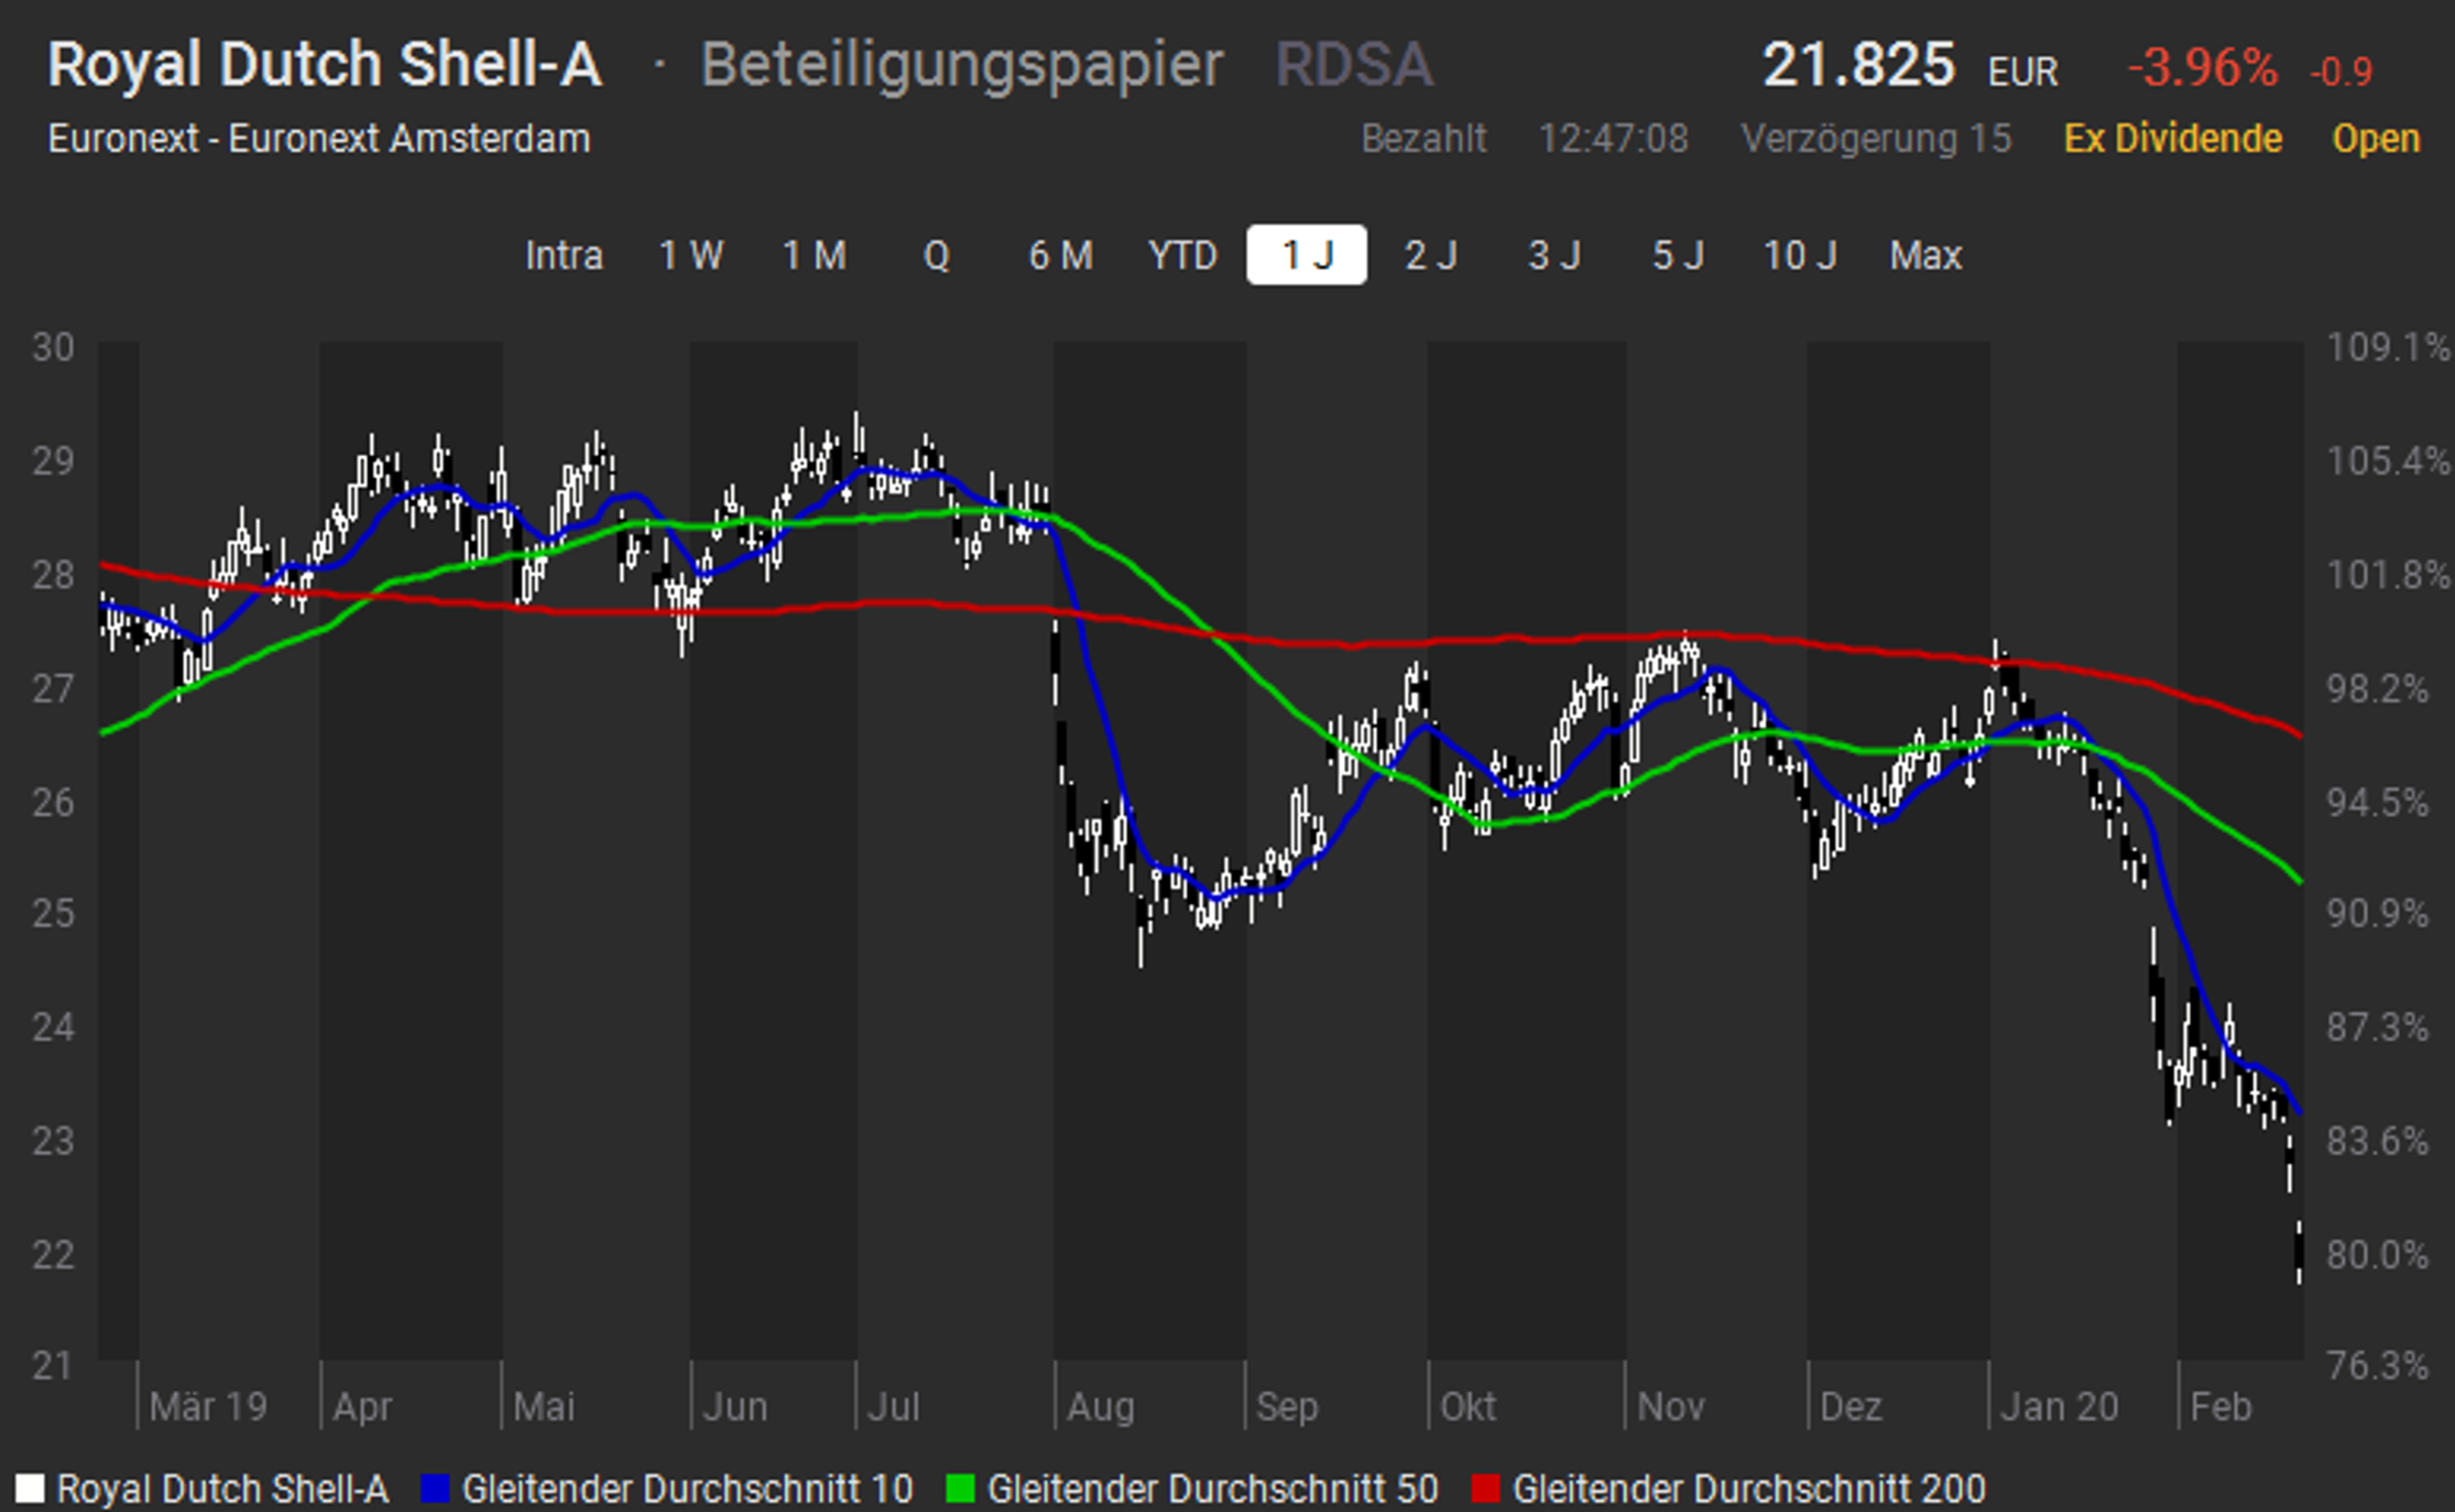Click the Aug marker on time axis
The image size is (2455, 1512).
tap(1100, 1407)
